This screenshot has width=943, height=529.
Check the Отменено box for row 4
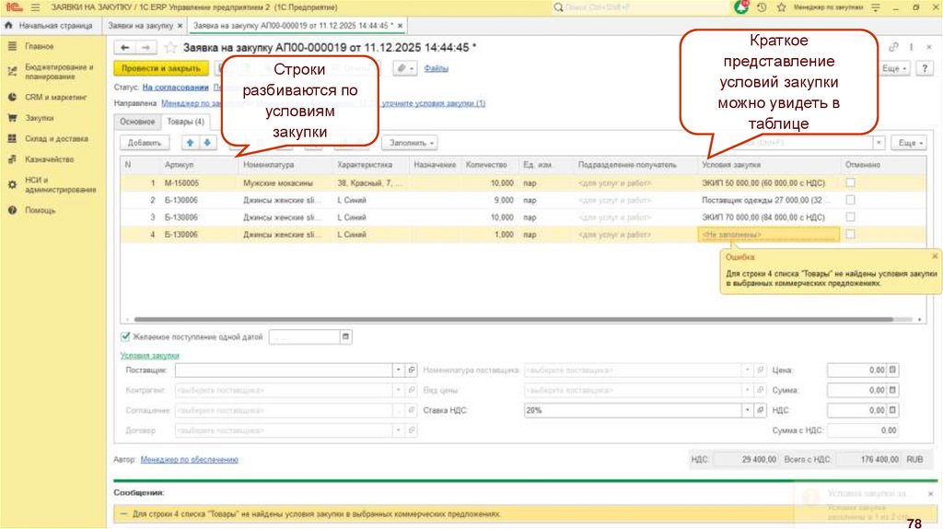[x=850, y=235]
